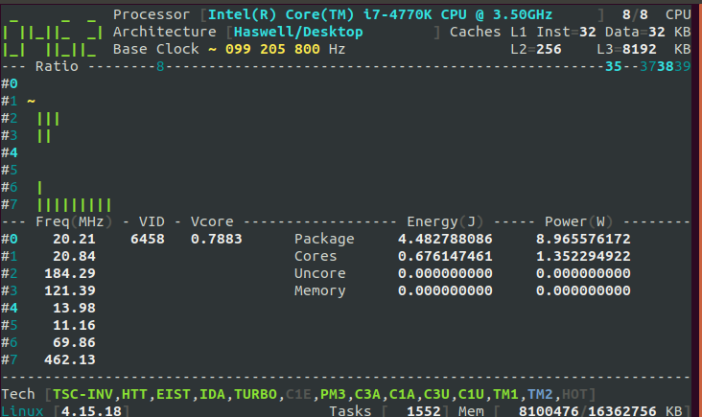Click the C1U tech flag
702x417 pixels.
point(471,395)
